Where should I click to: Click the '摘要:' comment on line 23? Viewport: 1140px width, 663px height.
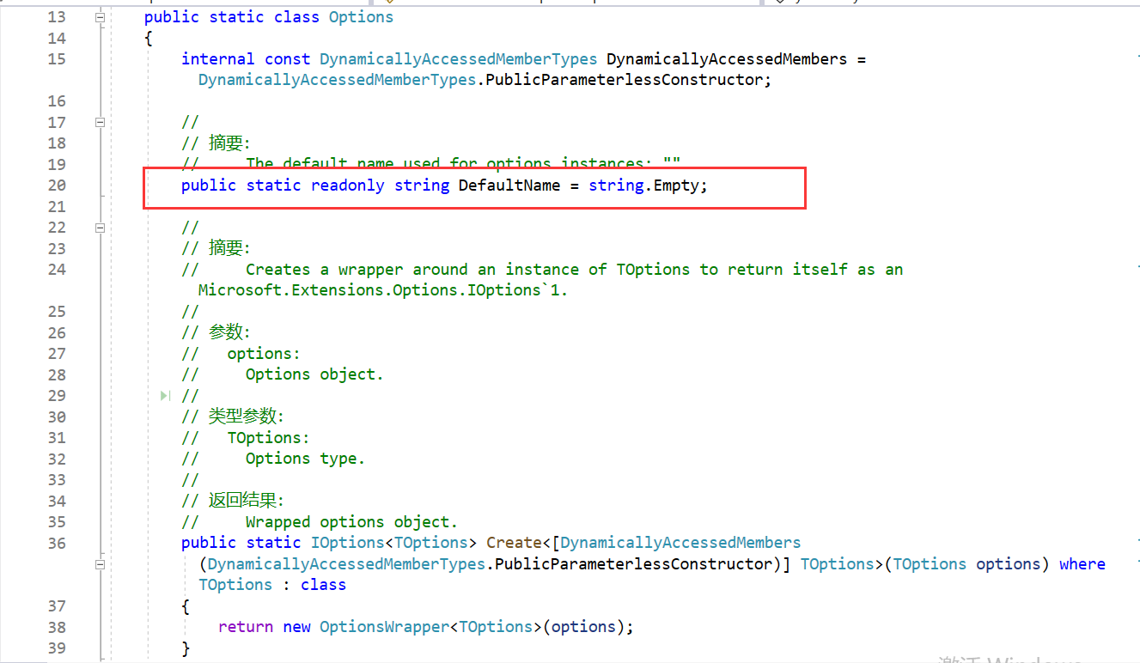(x=229, y=248)
